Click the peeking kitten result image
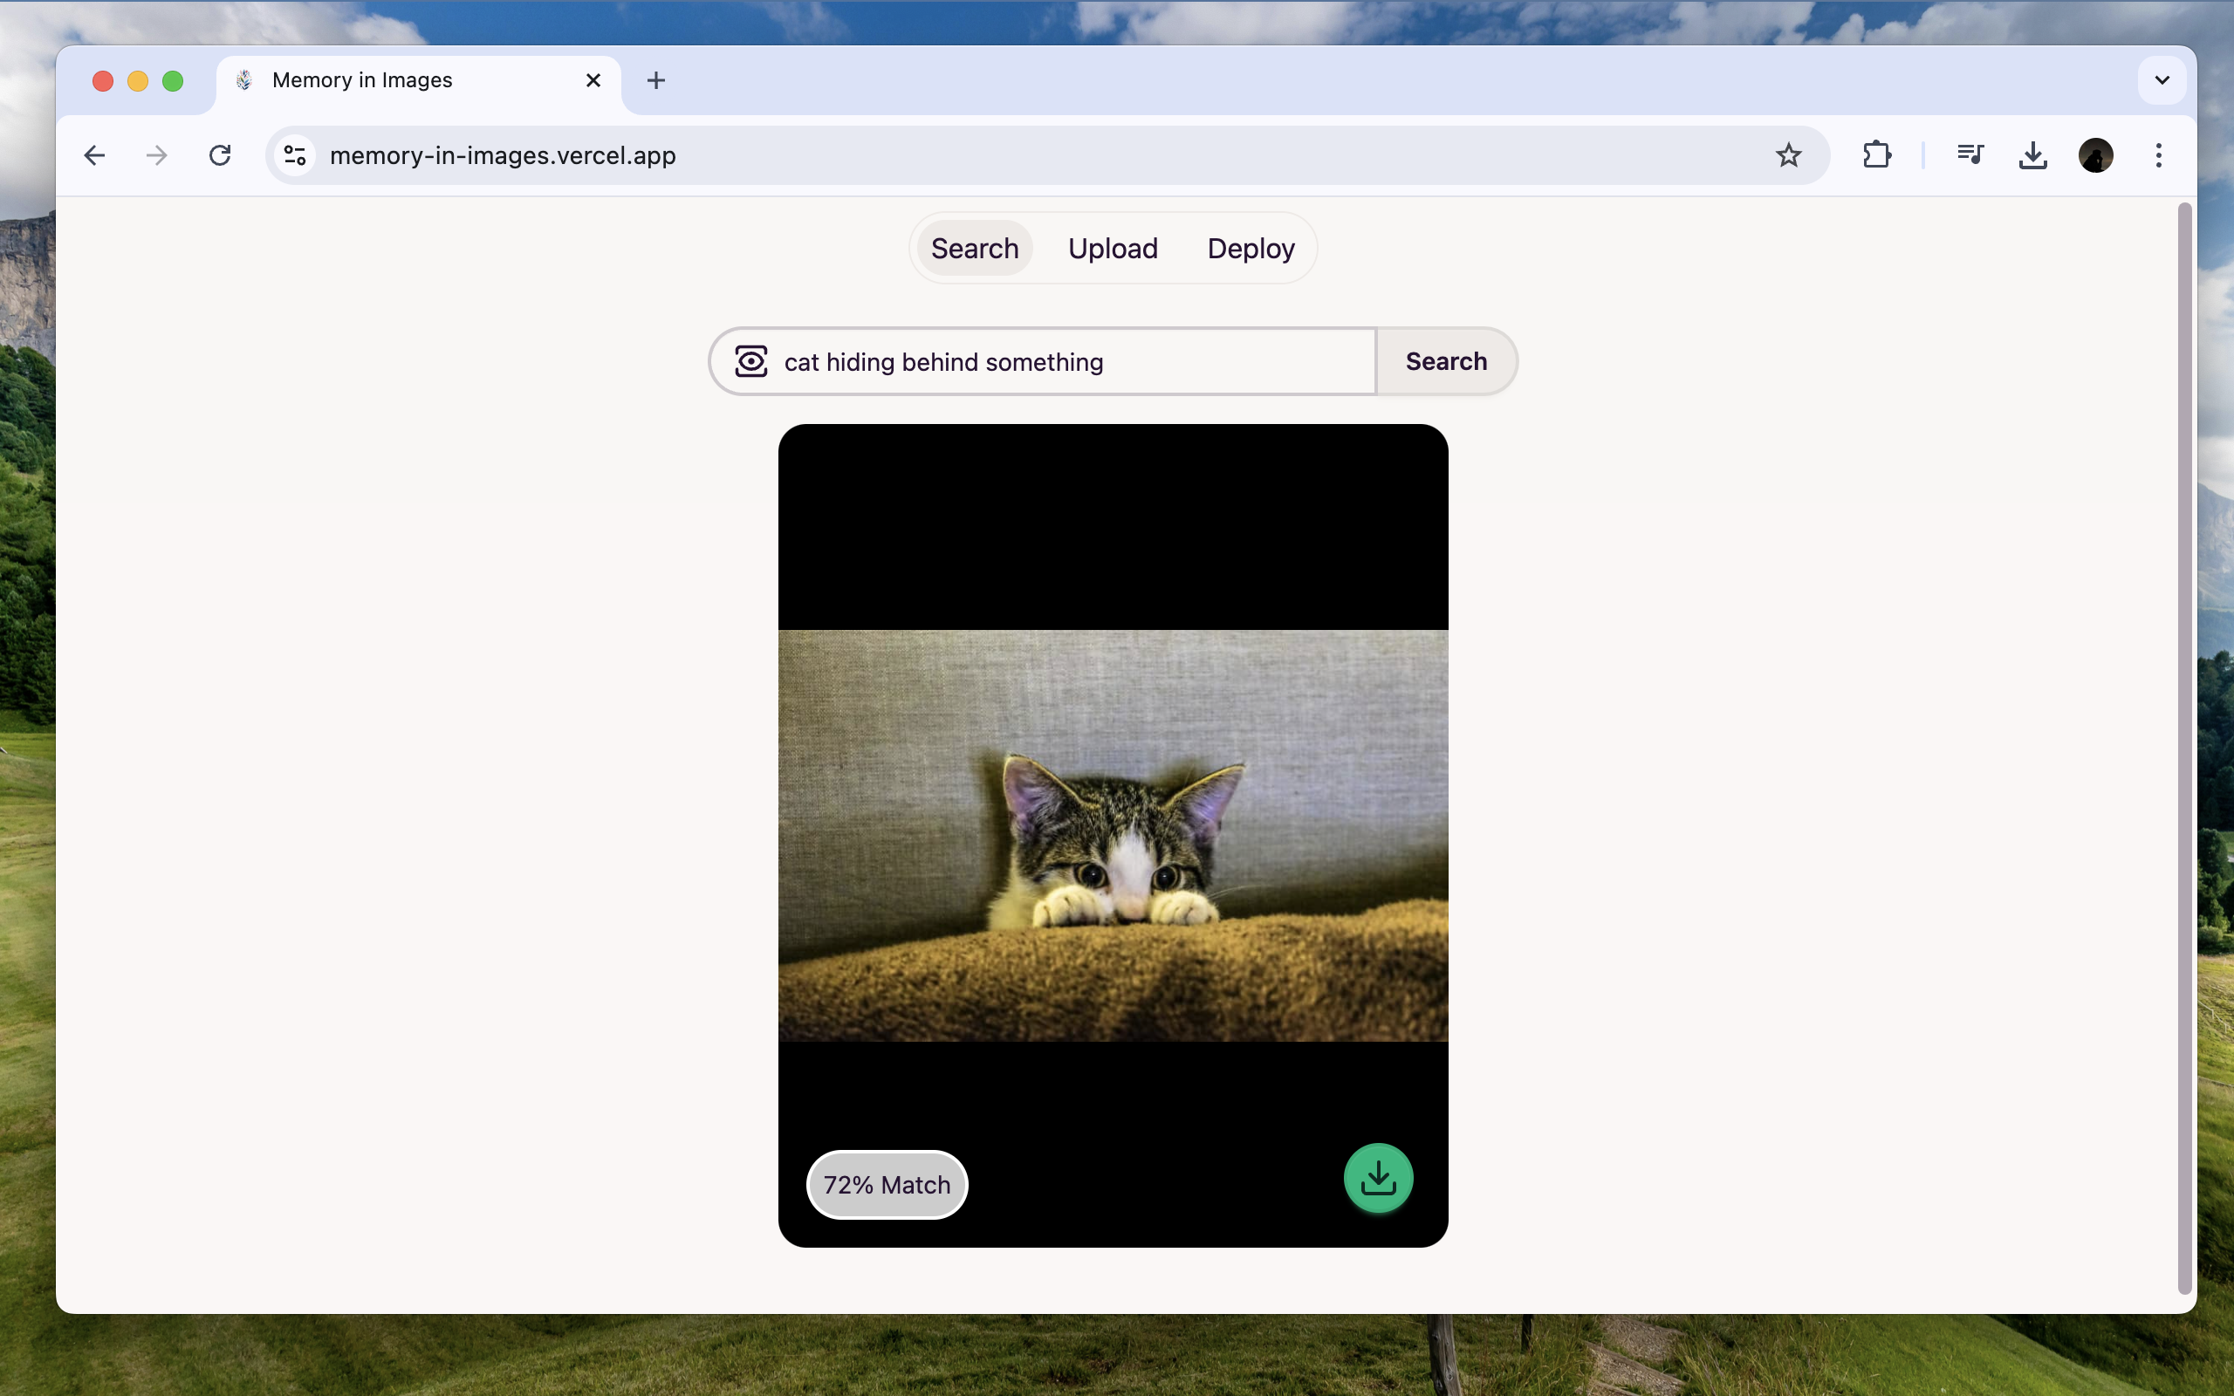Viewport: 2234px width, 1396px height. coord(1113,836)
